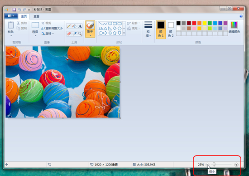Screen dimensions: 249x176
Task: Expand the arrow under 选择
Action: coord(36,36)
